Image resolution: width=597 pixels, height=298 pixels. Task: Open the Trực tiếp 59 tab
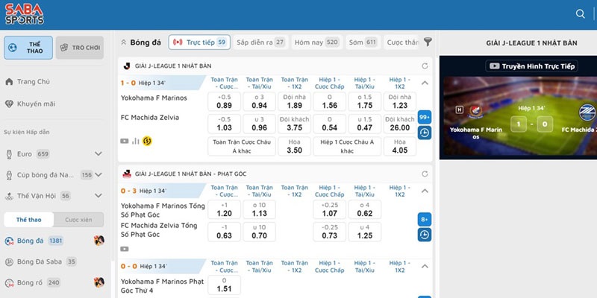[199, 42]
